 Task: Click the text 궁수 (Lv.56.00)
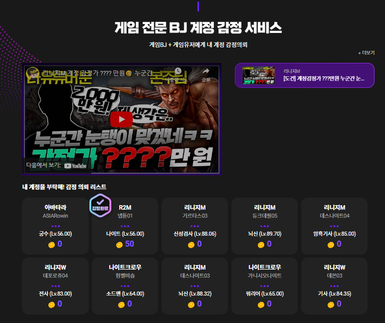point(55,234)
